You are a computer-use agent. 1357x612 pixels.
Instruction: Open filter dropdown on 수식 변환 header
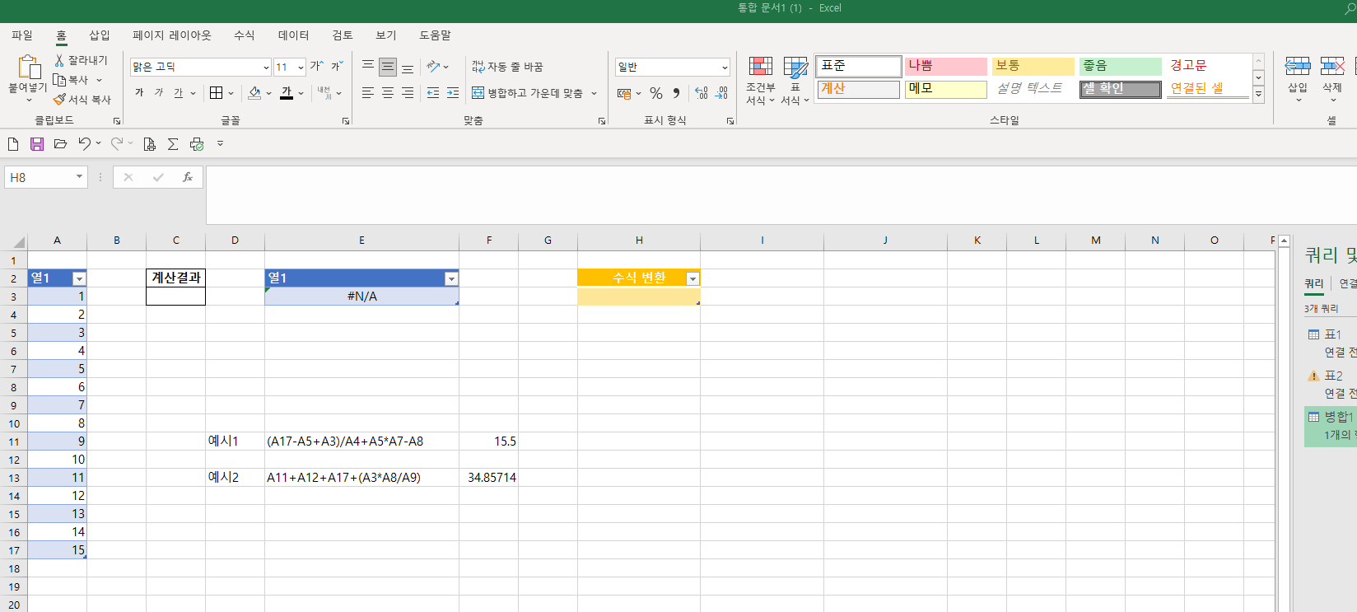click(692, 278)
